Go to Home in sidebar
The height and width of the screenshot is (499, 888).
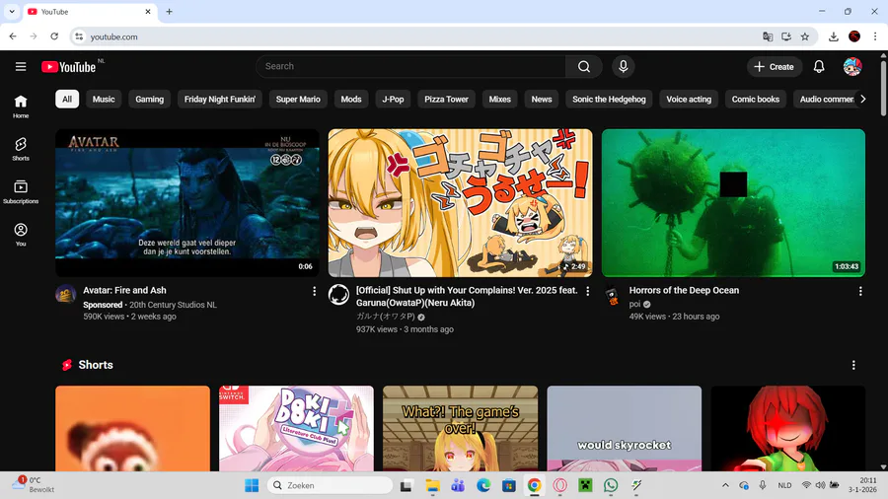(x=21, y=107)
